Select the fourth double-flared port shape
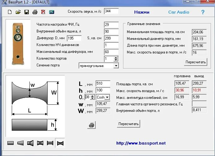The image size is (215, 156). tap(40, 143)
